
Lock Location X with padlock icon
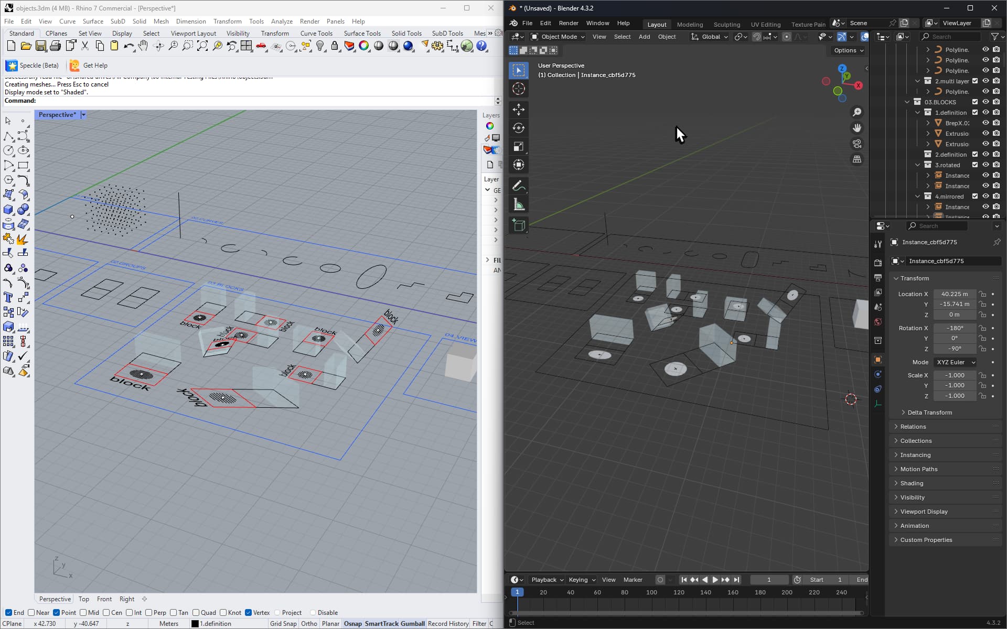(x=982, y=294)
